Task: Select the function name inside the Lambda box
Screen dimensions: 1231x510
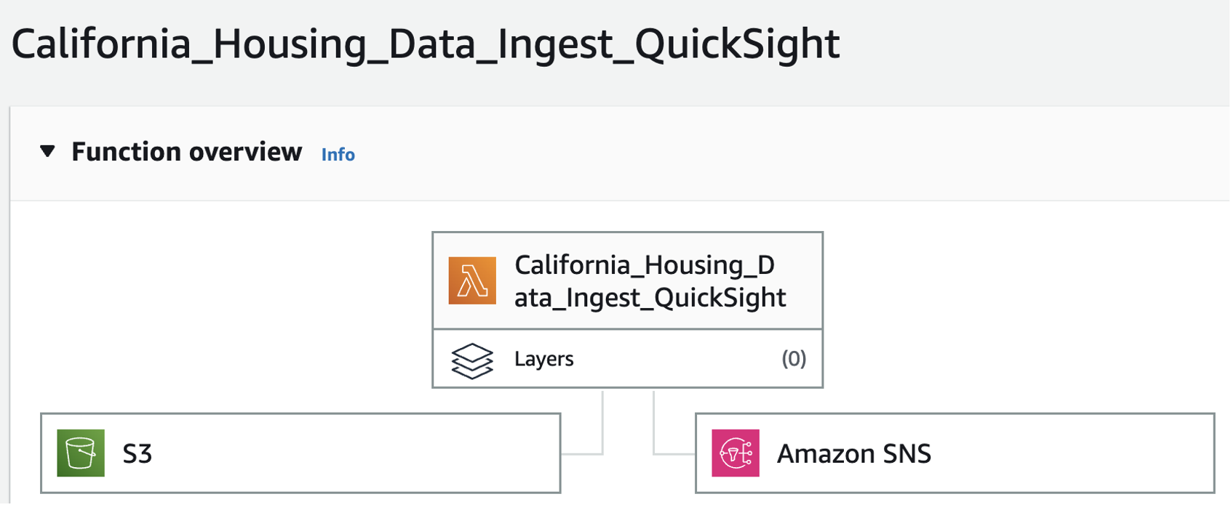Action: [649, 281]
